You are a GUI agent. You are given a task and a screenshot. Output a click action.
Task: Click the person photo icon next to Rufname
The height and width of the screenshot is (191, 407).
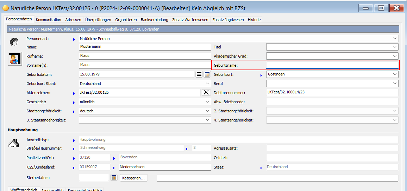click(x=14, y=58)
